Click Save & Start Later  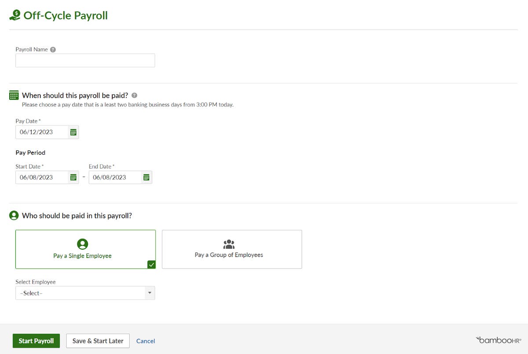click(97, 340)
